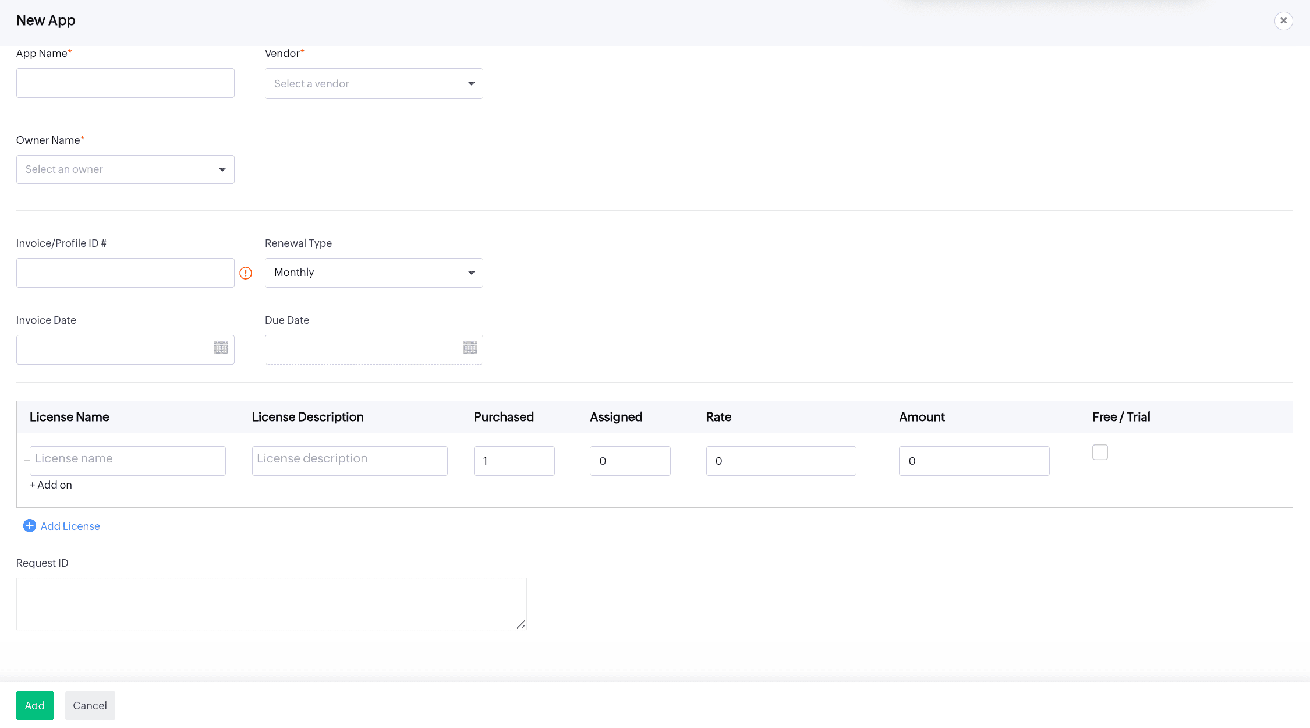Screen dimensions: 1310x728
Task: Click the Add License link text
Action: [70, 526]
